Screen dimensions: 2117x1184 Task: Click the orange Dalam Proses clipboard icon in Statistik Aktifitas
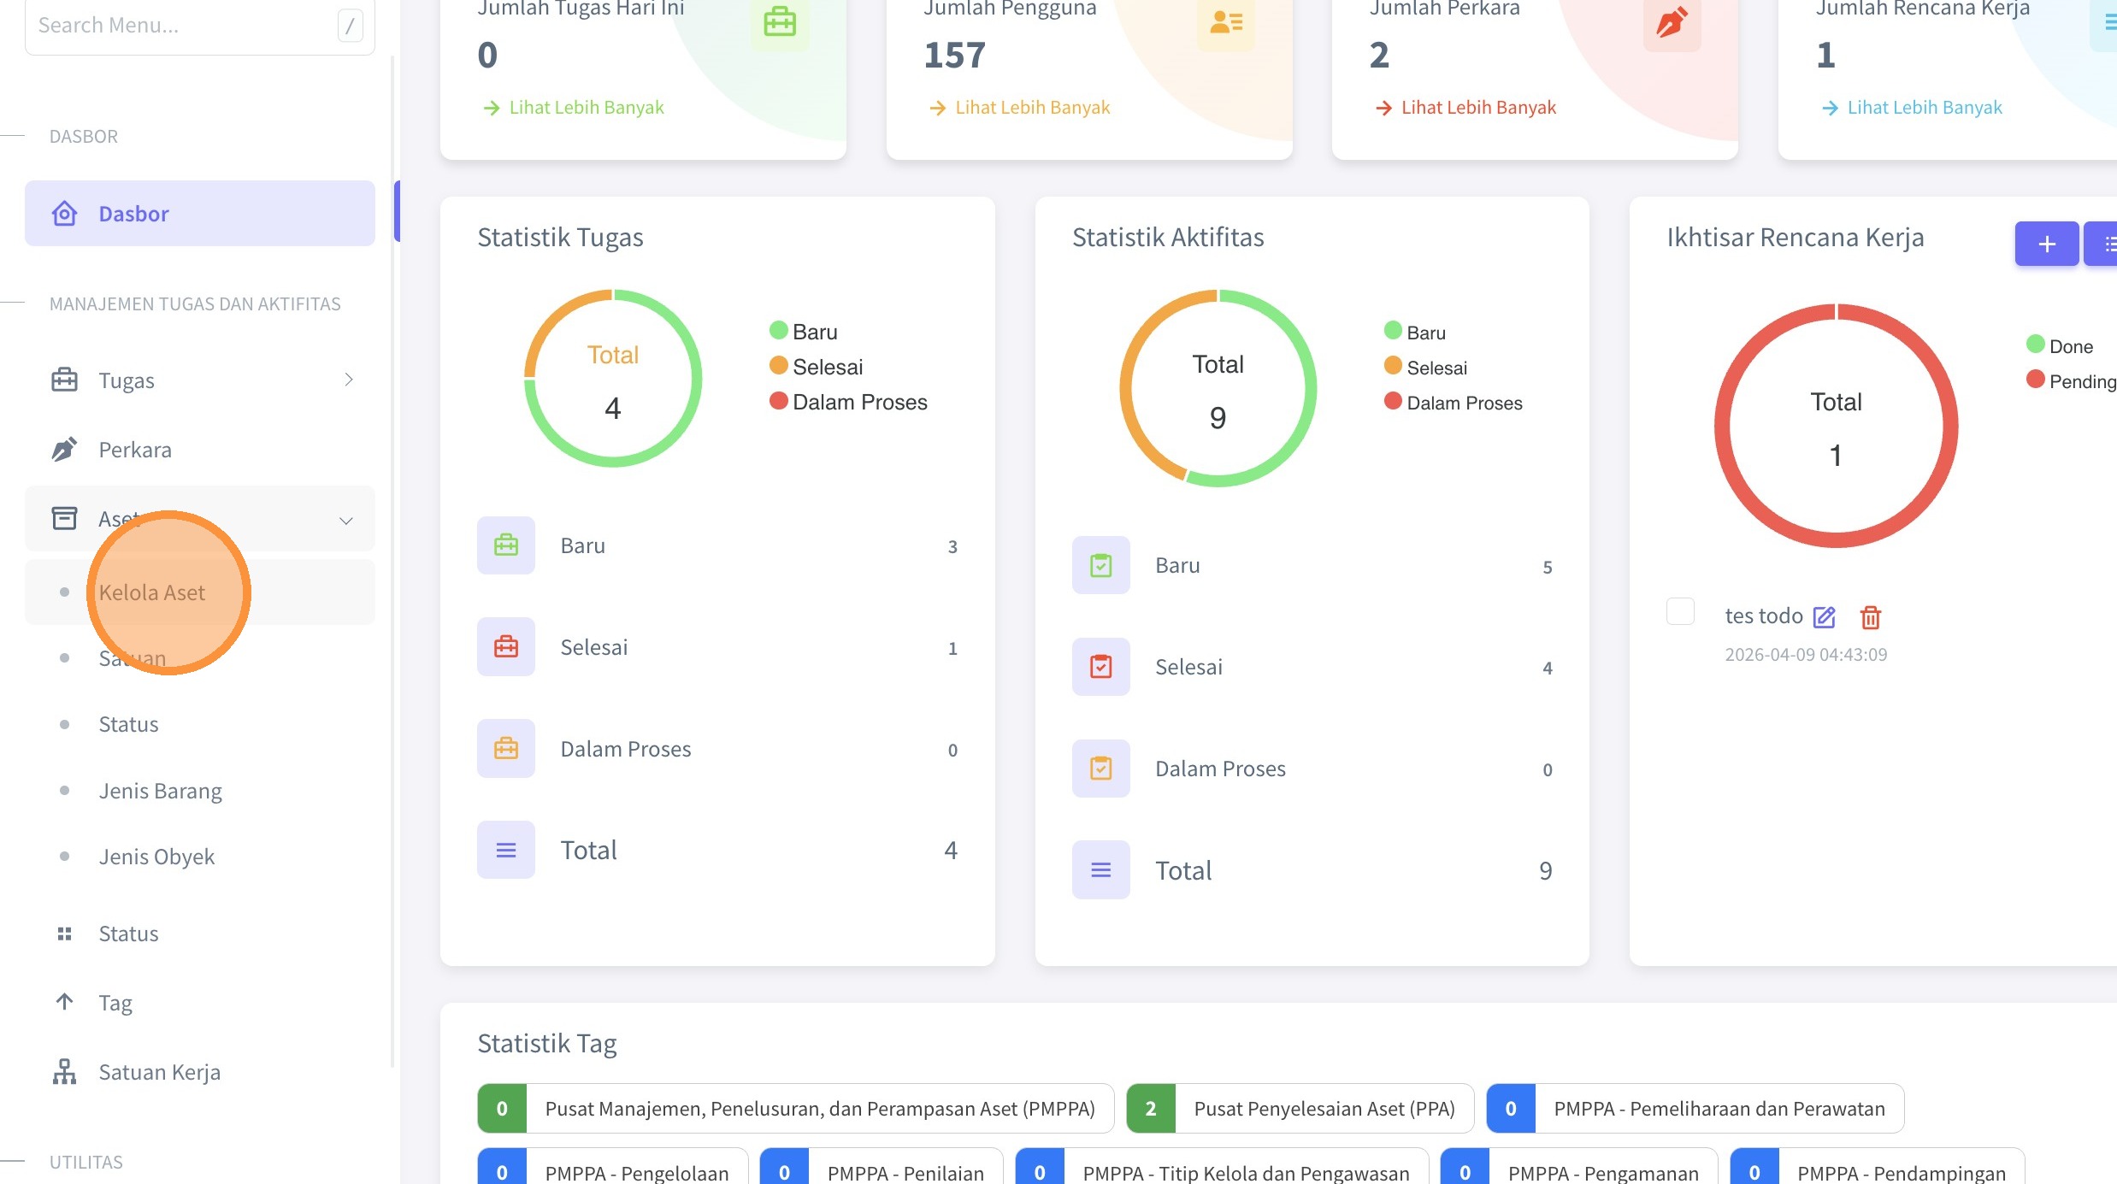(x=1101, y=769)
